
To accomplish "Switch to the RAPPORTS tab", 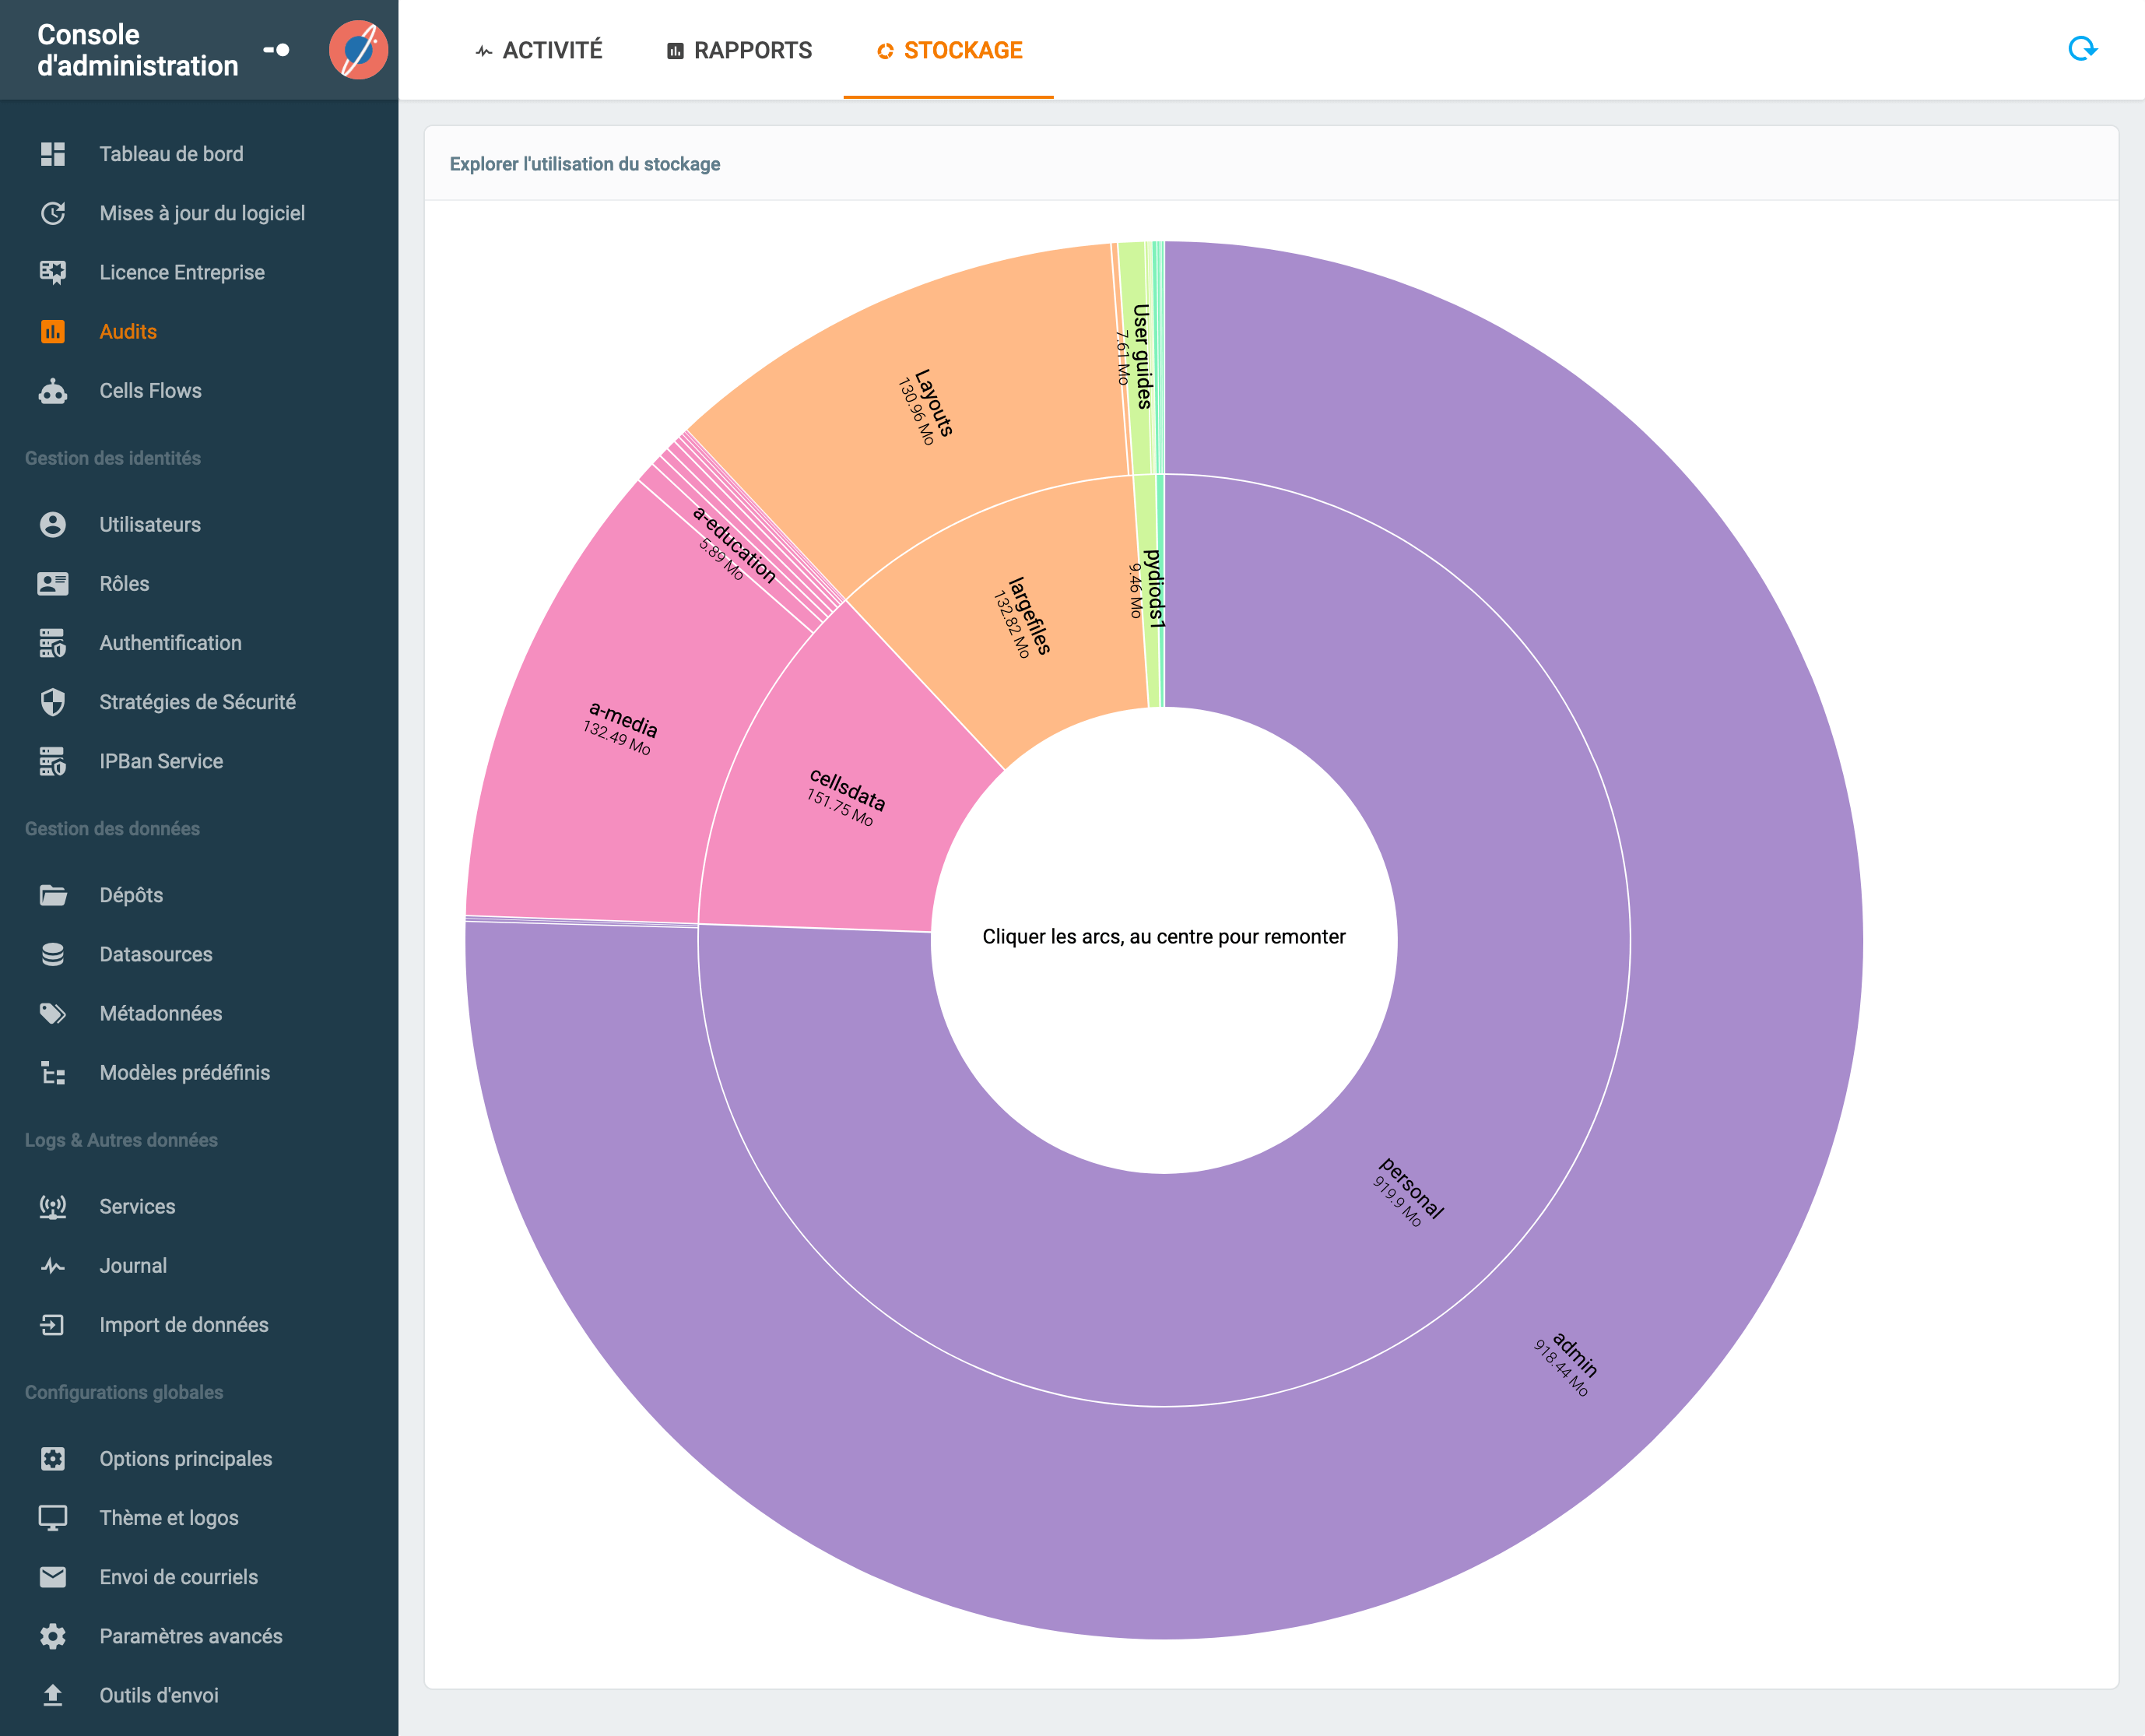I will pyautogui.click(x=739, y=50).
